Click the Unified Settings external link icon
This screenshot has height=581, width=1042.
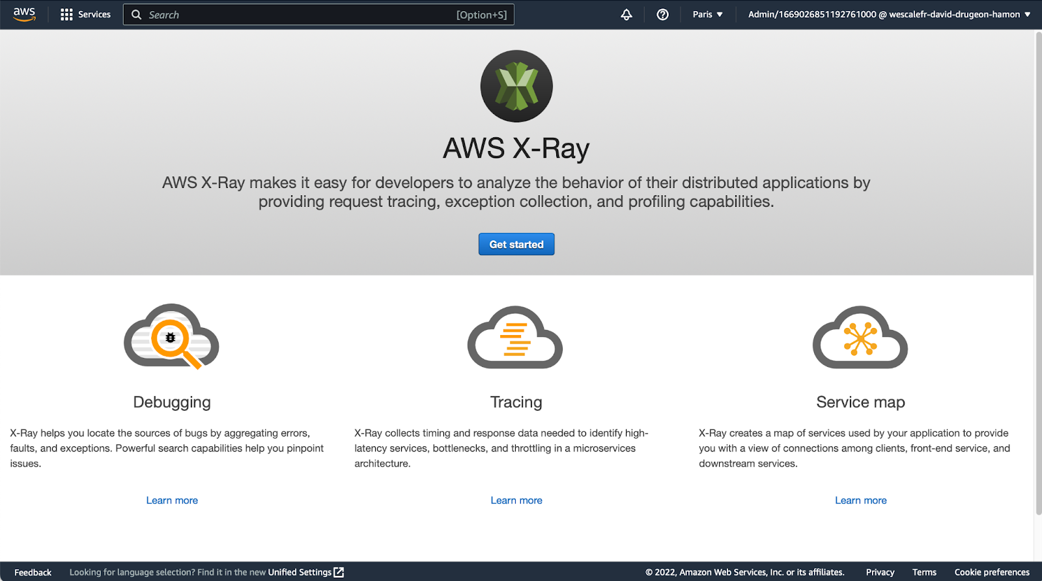(339, 573)
